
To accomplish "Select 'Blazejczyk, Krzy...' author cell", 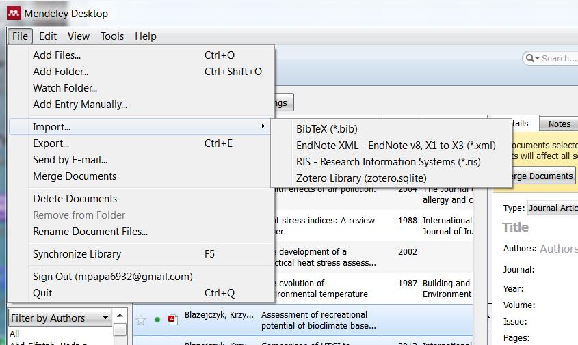I will point(219,315).
